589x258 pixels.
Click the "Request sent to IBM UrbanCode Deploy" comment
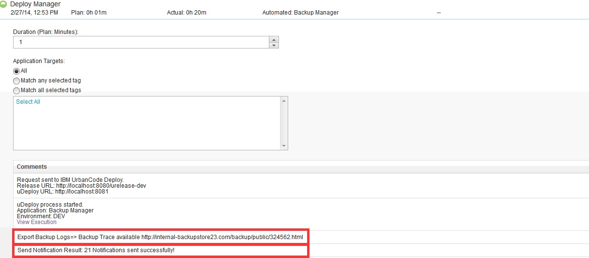[x=70, y=180]
